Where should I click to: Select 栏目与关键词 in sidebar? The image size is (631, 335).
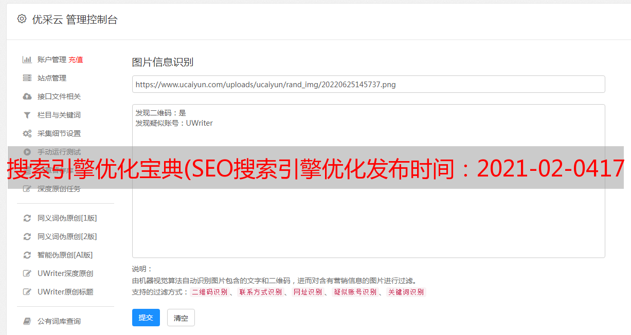click(59, 115)
